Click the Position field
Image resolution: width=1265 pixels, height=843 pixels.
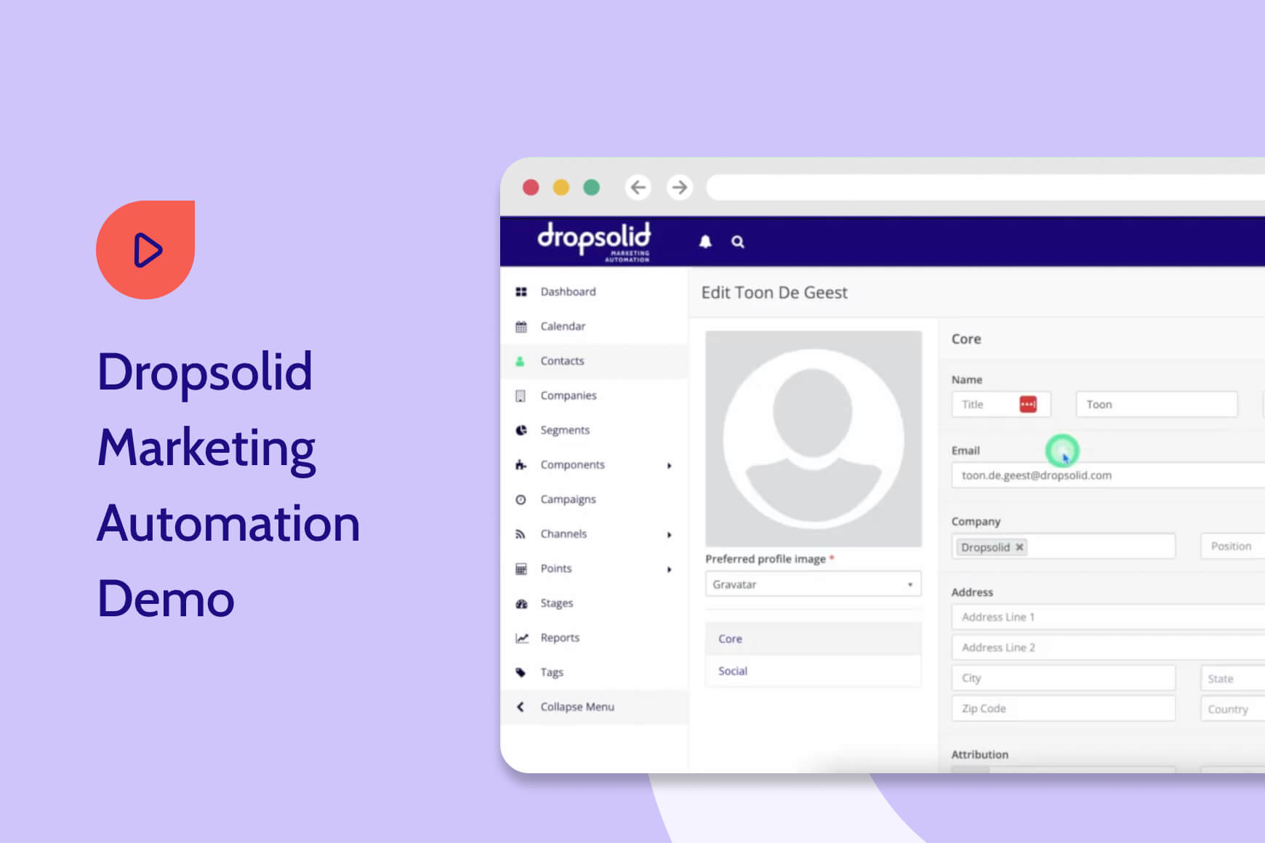pyautogui.click(x=1233, y=546)
